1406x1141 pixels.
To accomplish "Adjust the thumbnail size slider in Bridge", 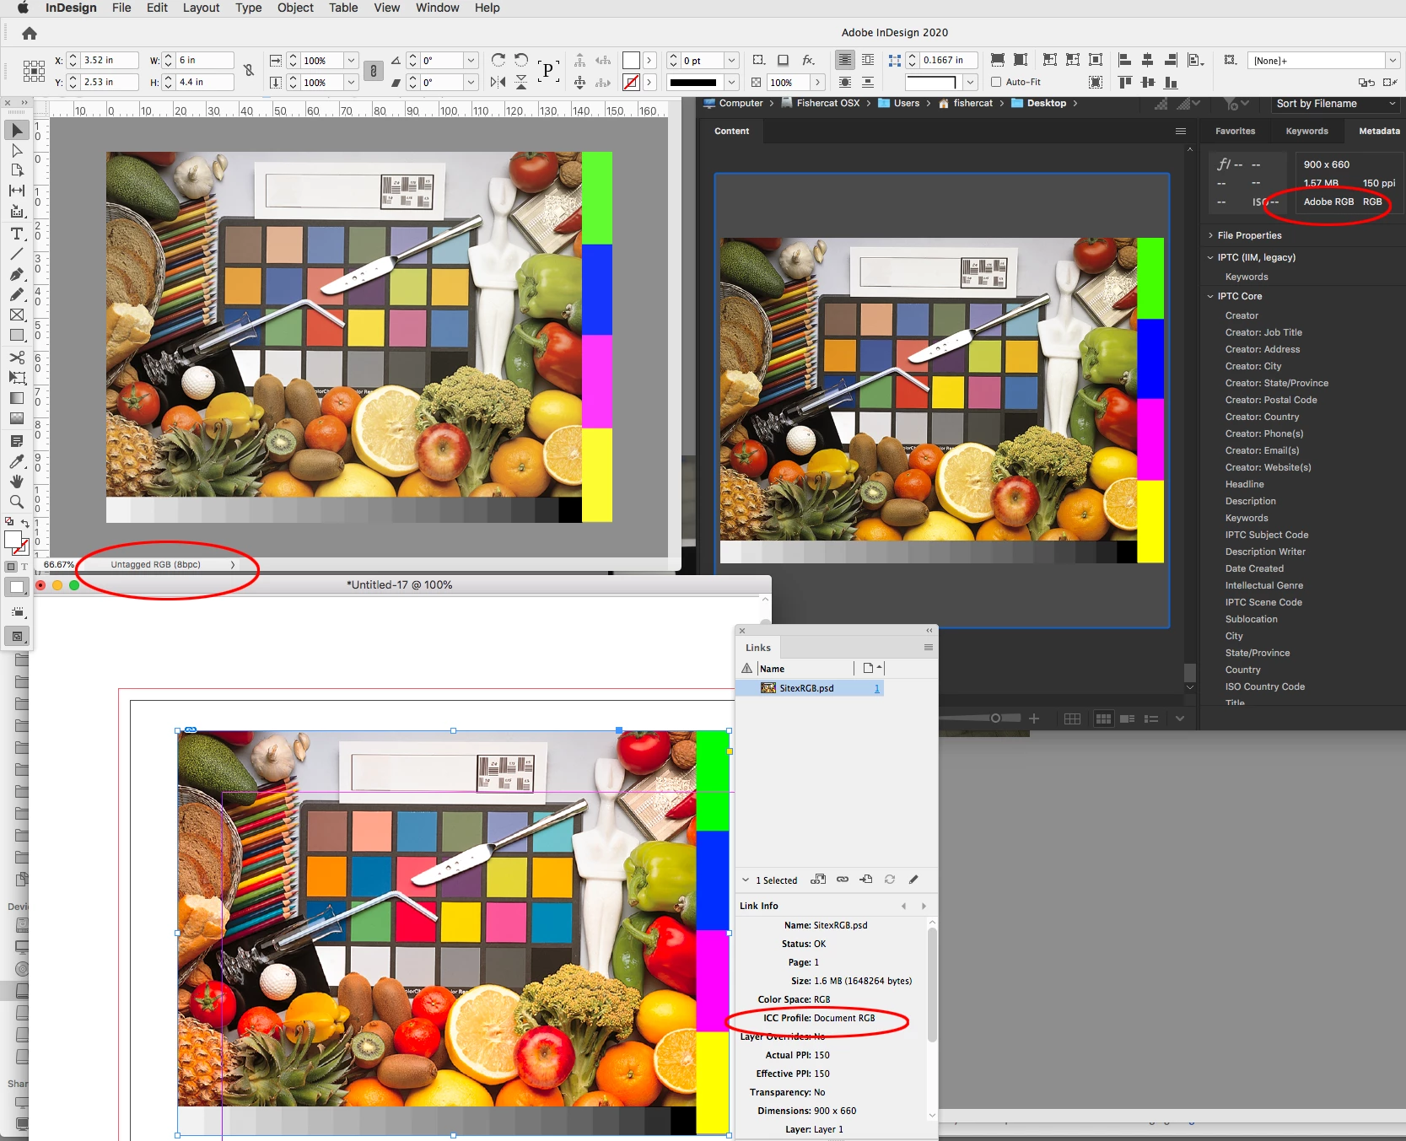I will click(995, 719).
